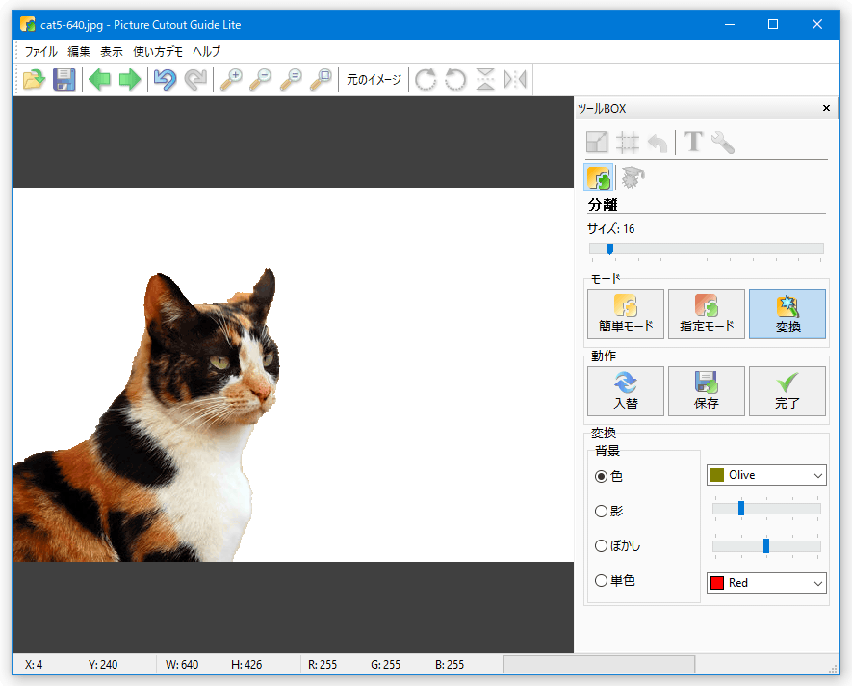852x686 pixels.
Task: Finish editing with the 完了 button
Action: (x=787, y=391)
